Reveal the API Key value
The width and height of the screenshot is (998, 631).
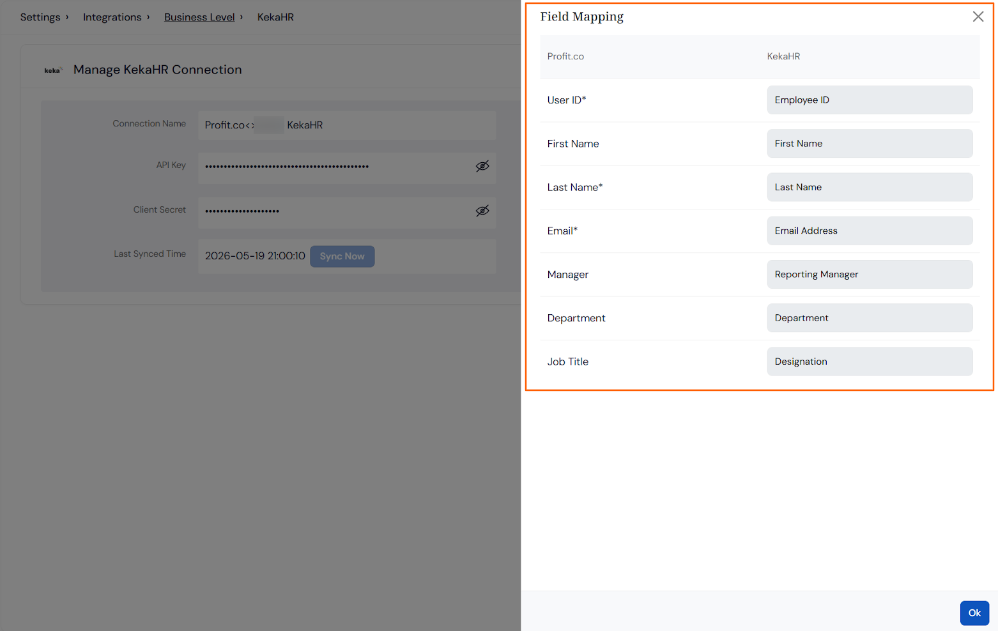pos(482,166)
